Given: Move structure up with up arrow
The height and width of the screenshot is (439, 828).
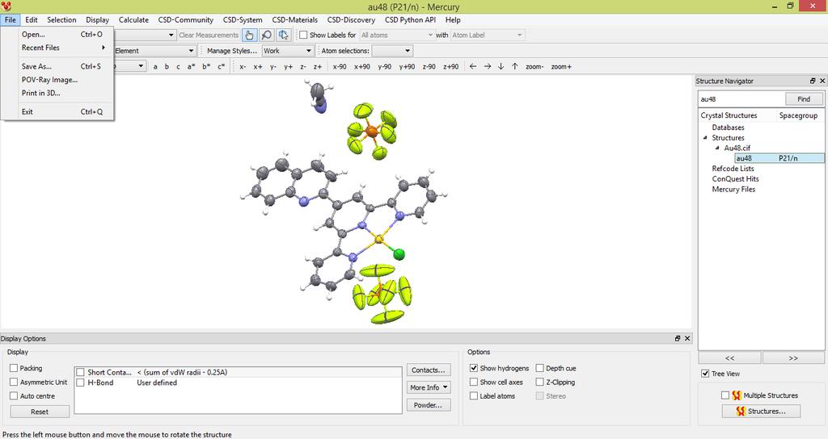Looking at the screenshot, I should coord(515,66).
